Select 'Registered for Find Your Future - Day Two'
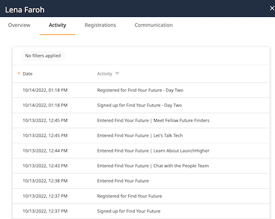This screenshot has width=275, height=219. pos(140,90)
